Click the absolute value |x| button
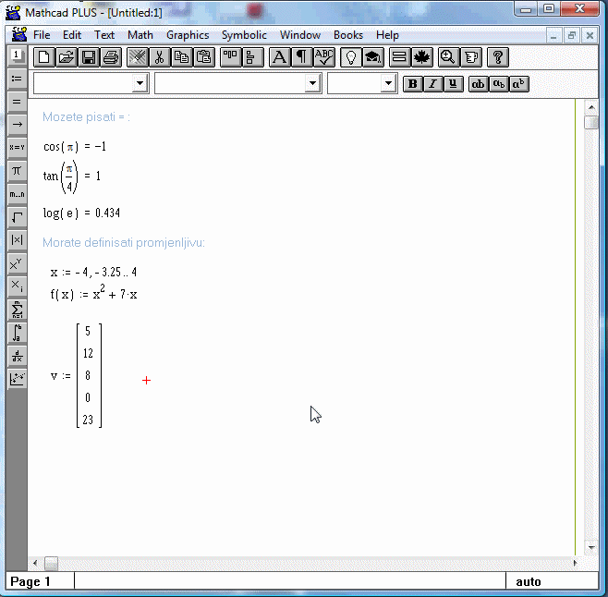The height and width of the screenshot is (597, 608). (17, 240)
